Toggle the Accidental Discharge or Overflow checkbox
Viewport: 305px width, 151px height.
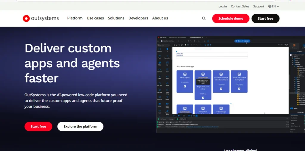221,88
